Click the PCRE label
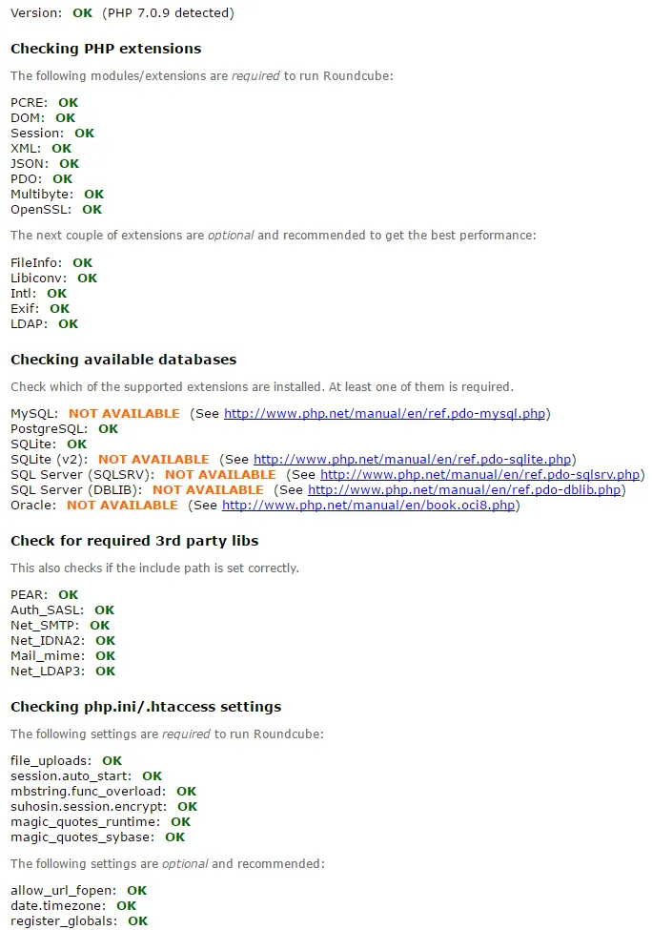The height and width of the screenshot is (930, 652). [x=29, y=103]
